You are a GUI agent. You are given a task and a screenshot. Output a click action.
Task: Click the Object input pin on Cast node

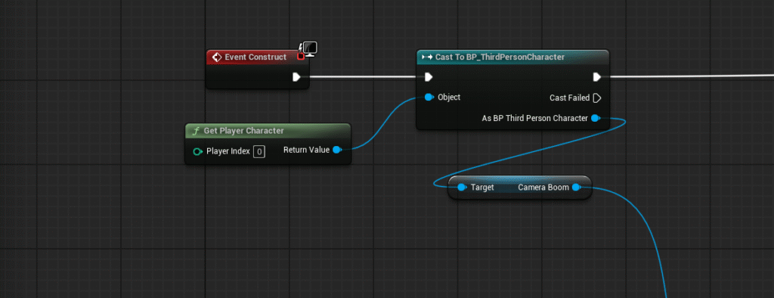tap(429, 97)
